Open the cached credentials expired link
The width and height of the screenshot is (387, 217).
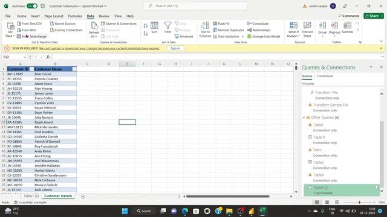click(x=99, y=48)
